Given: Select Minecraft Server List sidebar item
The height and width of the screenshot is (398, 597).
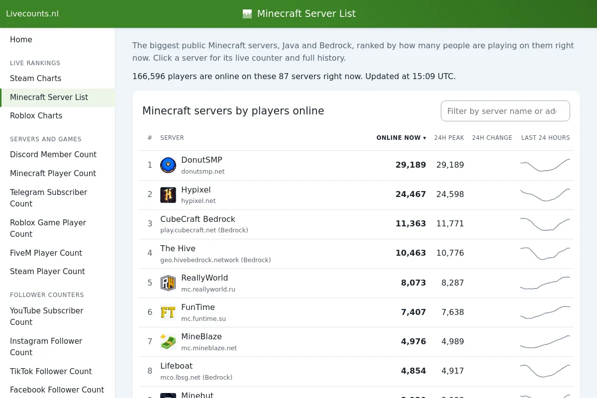Looking at the screenshot, I should [x=58, y=97].
